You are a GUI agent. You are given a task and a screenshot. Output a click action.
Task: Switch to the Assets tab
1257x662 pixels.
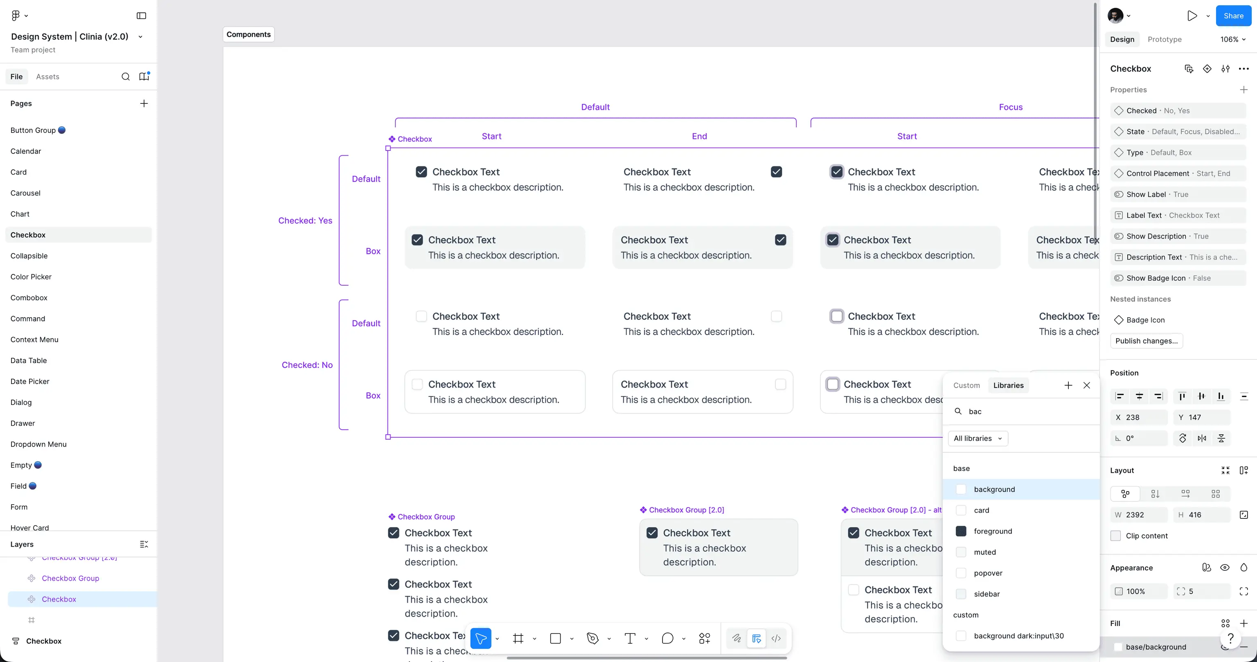point(48,76)
